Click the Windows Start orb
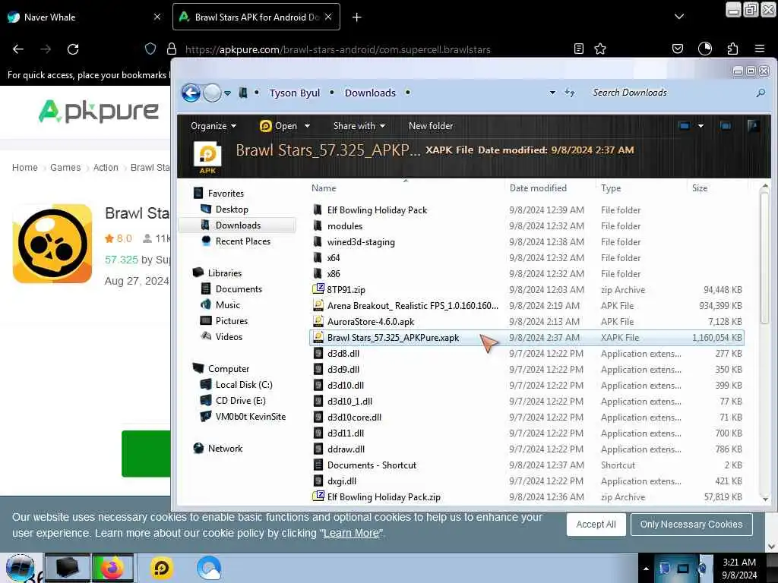Screen dimensions: 778x583 coord(20,568)
